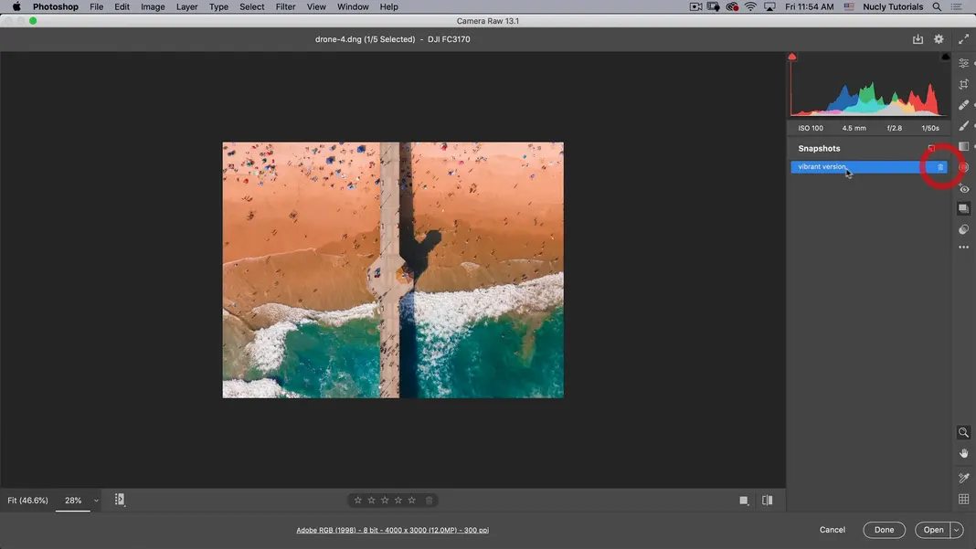The image size is (976, 549).
Task: Click the Nucly Tutorials user name
Action: 893,6
